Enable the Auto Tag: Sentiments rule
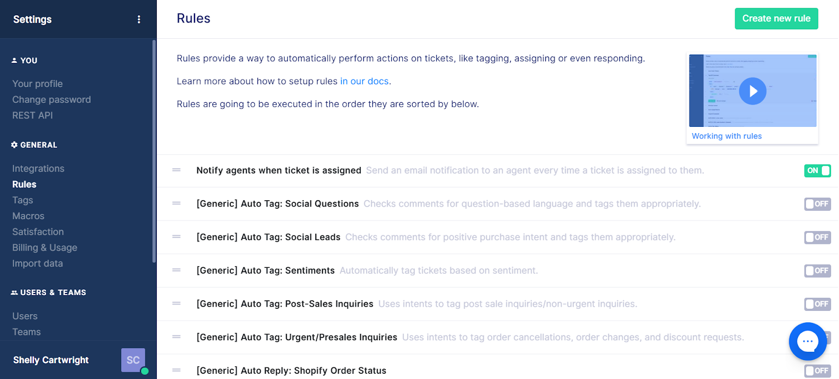The width and height of the screenshot is (839, 379). tap(818, 270)
